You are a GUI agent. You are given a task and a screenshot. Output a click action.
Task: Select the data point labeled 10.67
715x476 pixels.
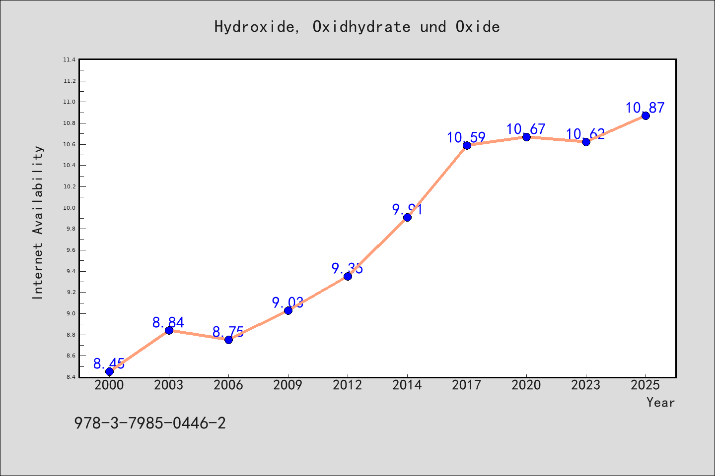(x=526, y=137)
